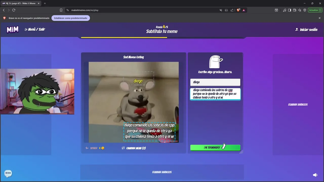This screenshot has height=182, width=324.
Task: Go back in browser history
Action: coord(4,10)
